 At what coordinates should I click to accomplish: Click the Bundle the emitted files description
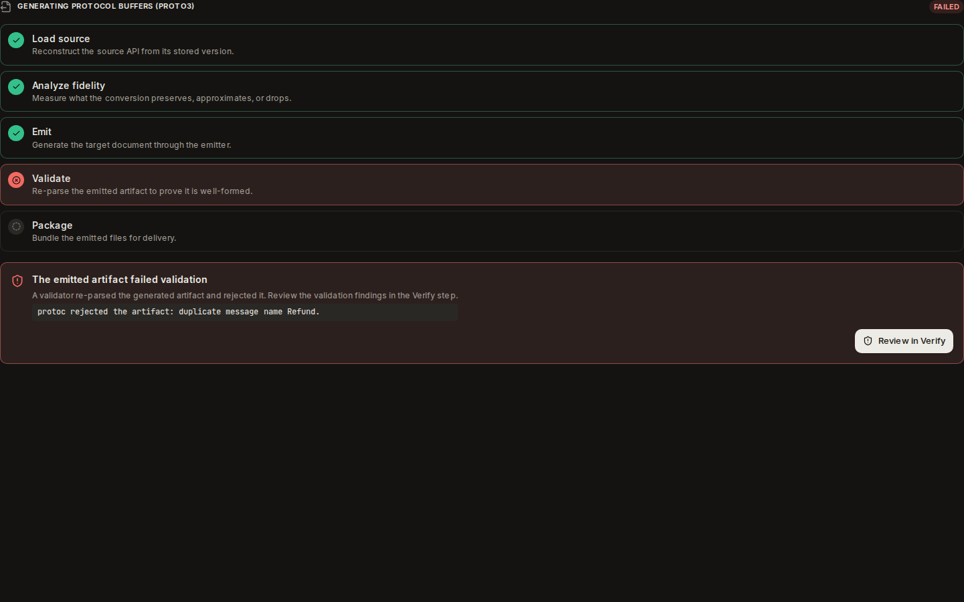coord(104,238)
